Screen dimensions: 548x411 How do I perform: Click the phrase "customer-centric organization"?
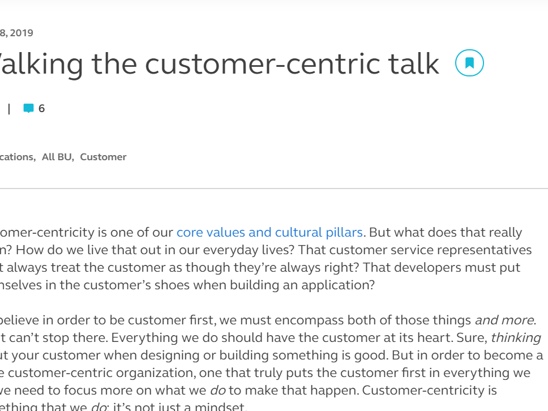pyautogui.click(x=100, y=373)
